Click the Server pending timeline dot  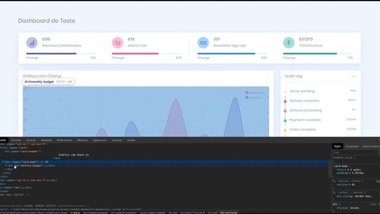(285, 92)
